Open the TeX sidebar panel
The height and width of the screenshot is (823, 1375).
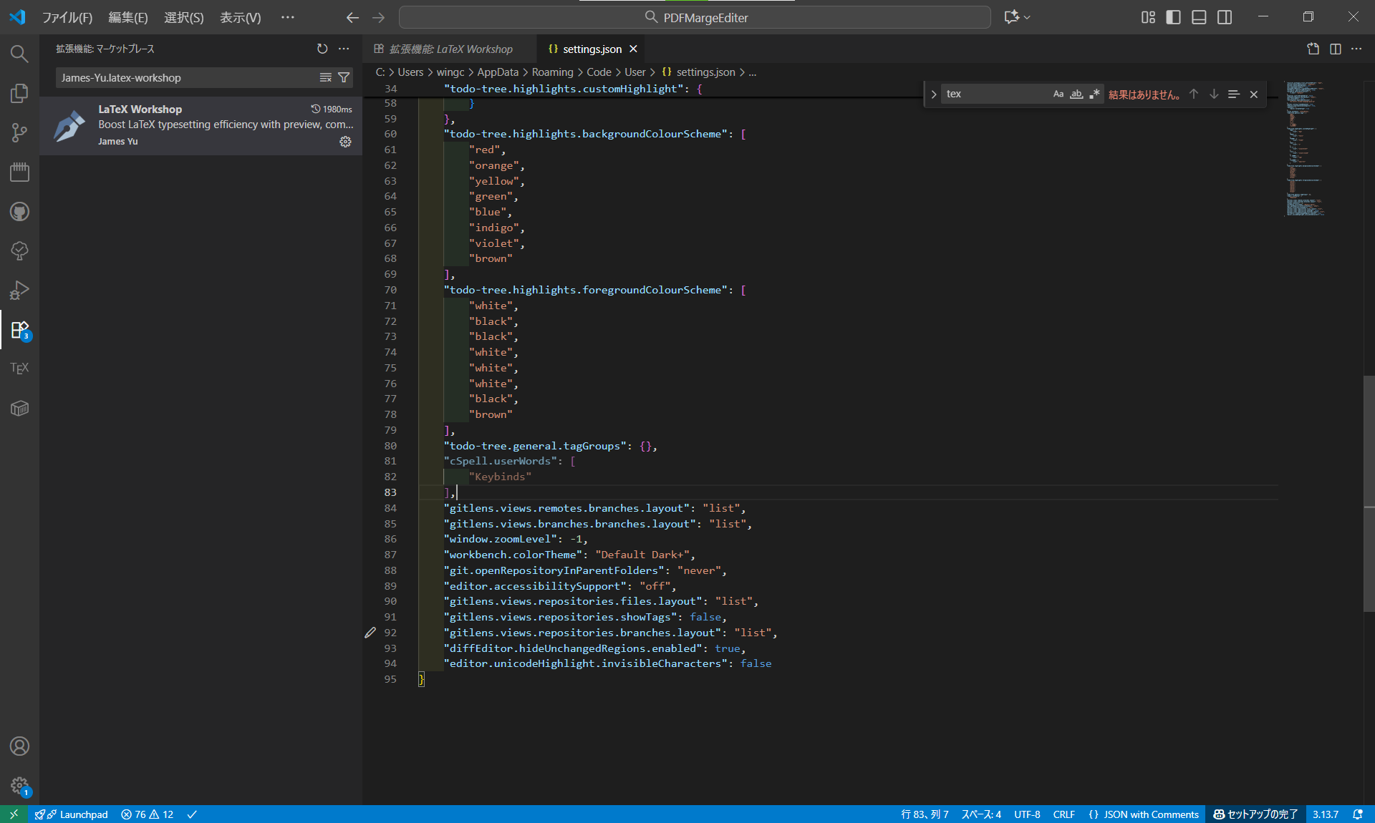click(19, 369)
